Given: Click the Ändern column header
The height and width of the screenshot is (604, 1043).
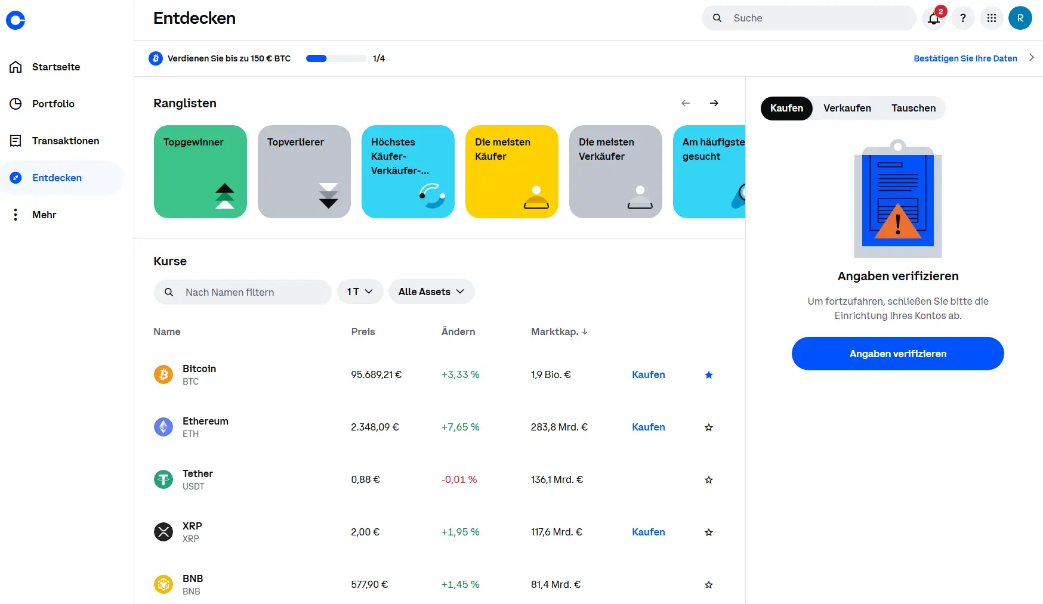Looking at the screenshot, I should tap(458, 332).
